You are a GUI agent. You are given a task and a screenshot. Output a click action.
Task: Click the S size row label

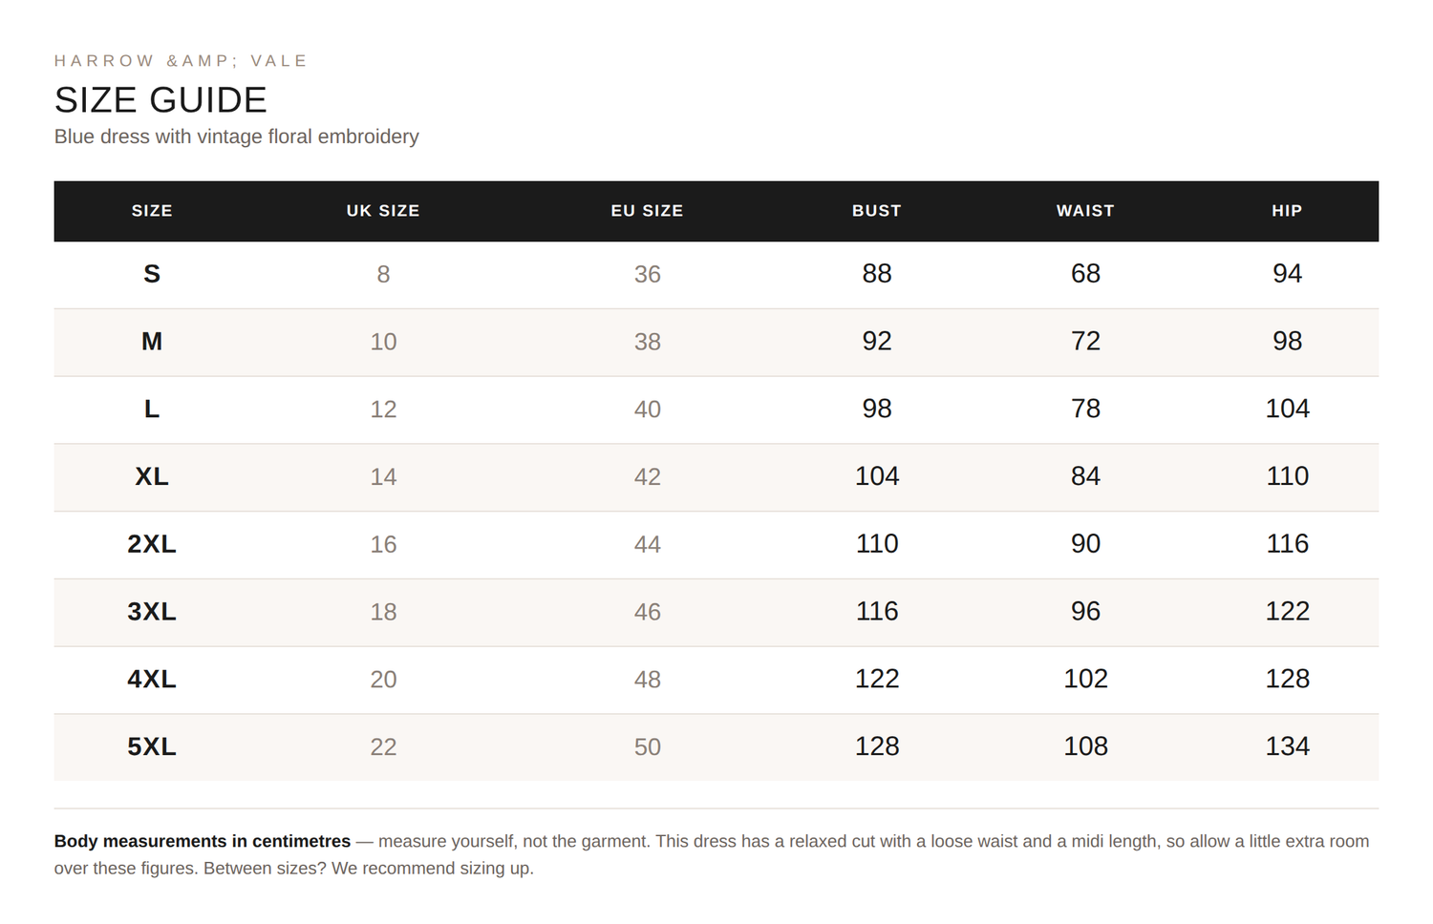point(152,275)
